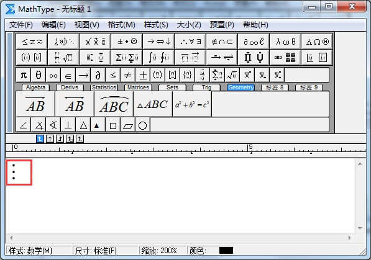The width and height of the screenshot is (371, 260).
Task: Insert the infinity symbol
Action: click(x=53, y=75)
